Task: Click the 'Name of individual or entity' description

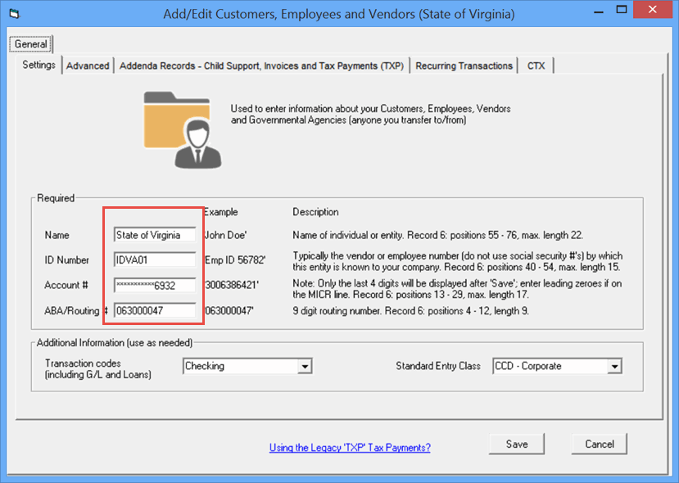Action: coord(438,236)
